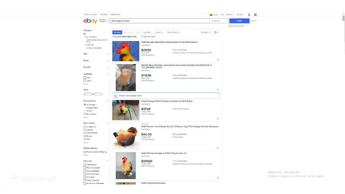
Task: Open Steiff Rooster red comb thumbnail
Action: tap(126, 51)
